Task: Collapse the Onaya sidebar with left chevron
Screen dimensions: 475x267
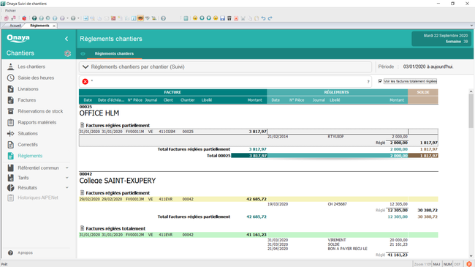Action: coord(66,39)
